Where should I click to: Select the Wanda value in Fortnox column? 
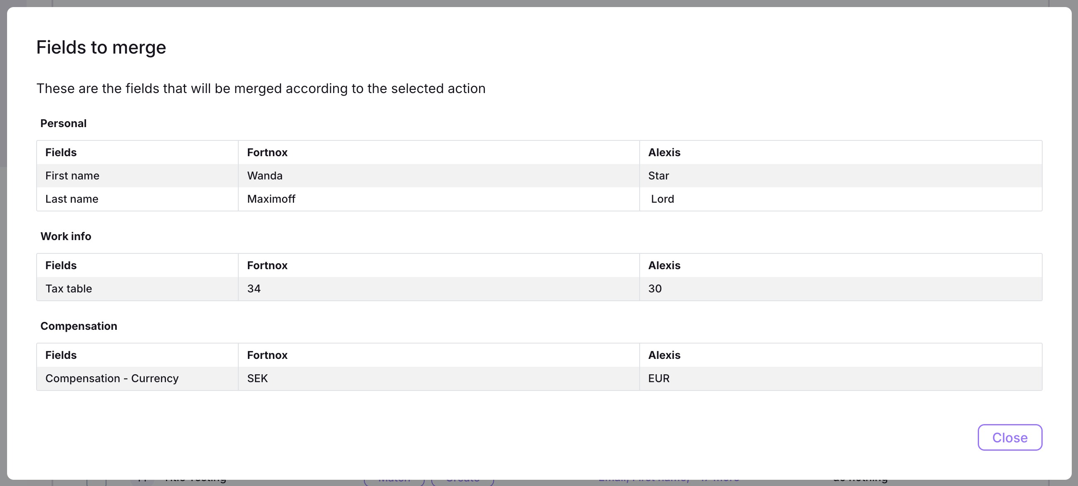point(265,176)
